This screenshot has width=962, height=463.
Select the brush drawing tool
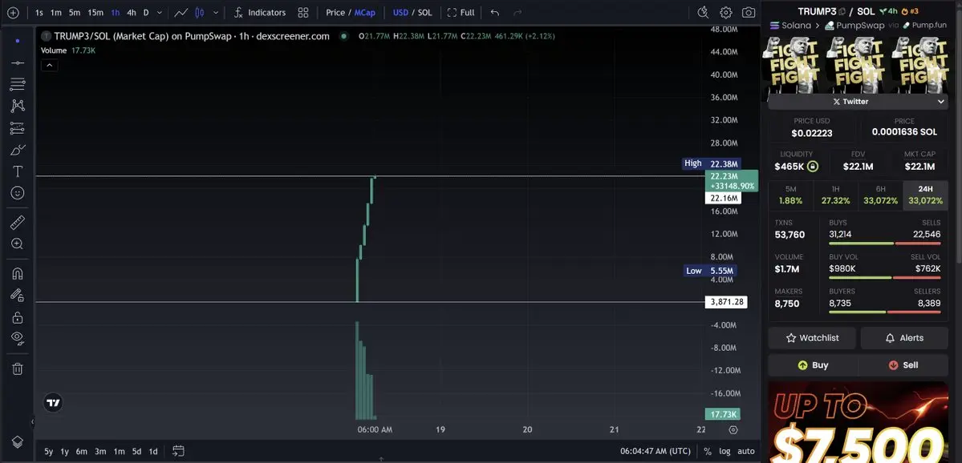tap(17, 150)
